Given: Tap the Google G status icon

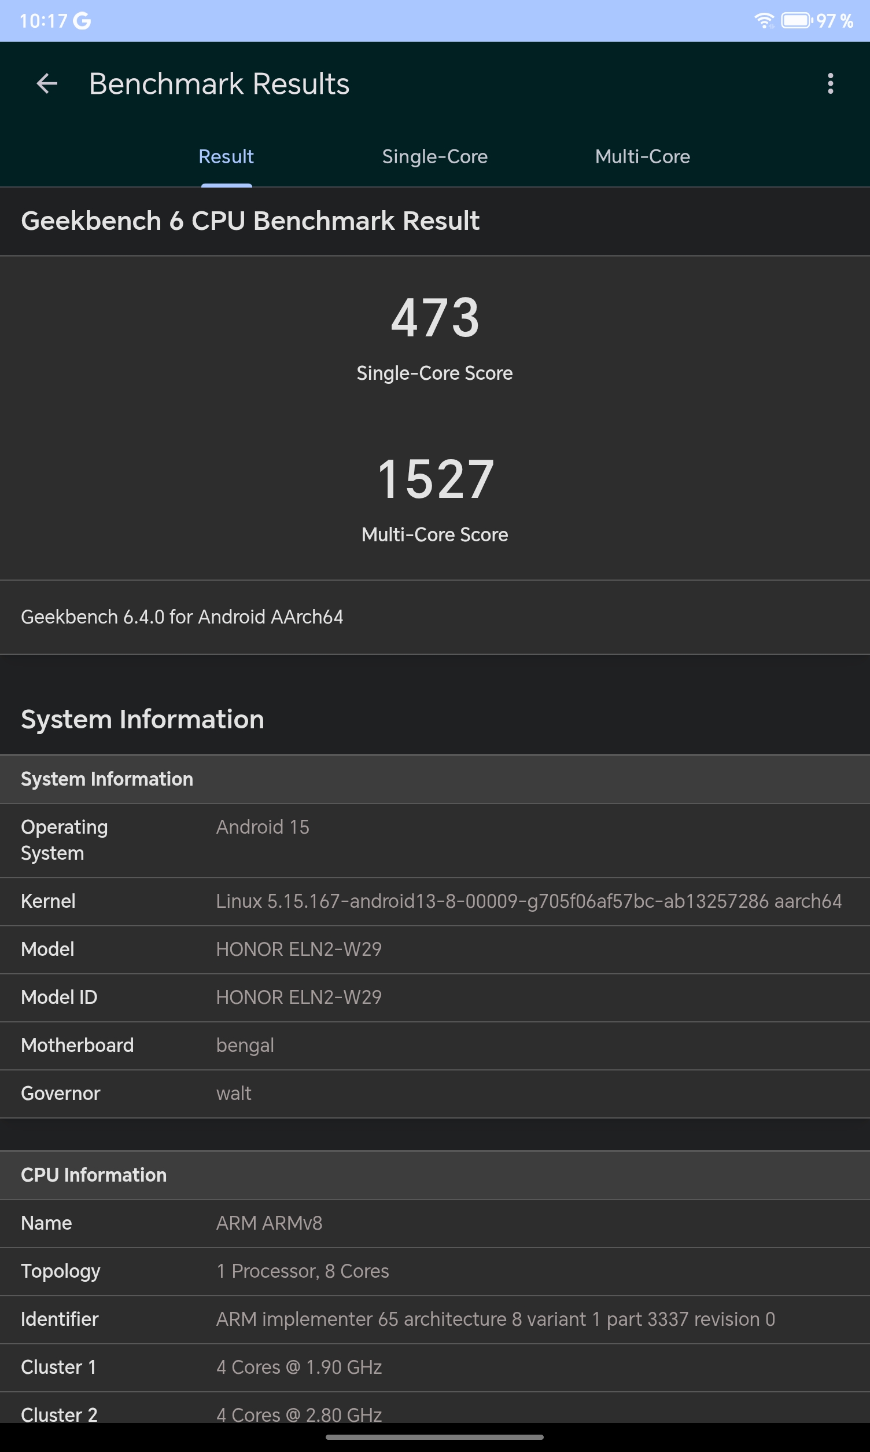Looking at the screenshot, I should [82, 21].
